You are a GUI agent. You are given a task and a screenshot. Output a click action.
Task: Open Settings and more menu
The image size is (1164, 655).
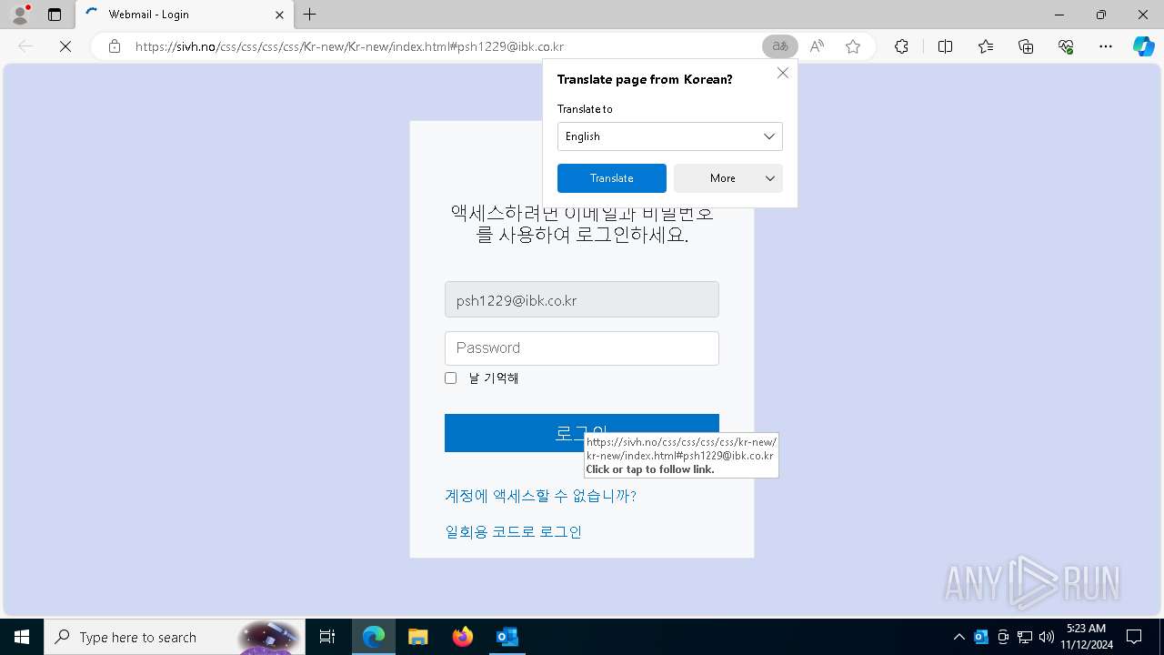click(1106, 46)
